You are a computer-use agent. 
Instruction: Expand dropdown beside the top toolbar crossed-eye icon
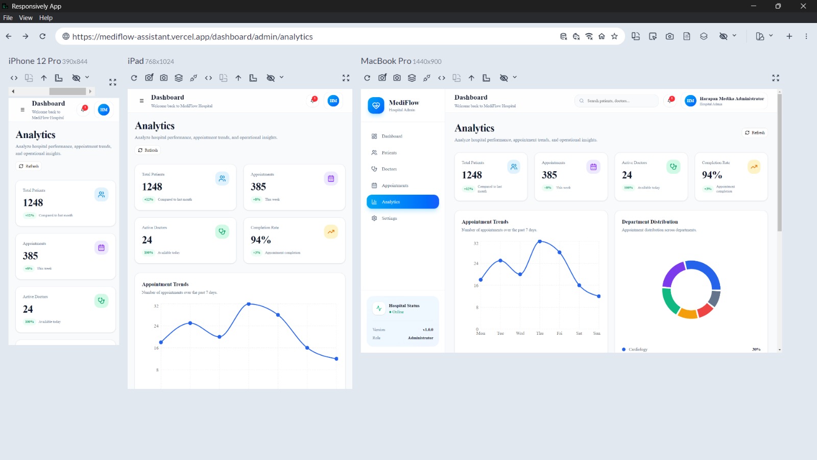coord(734,36)
